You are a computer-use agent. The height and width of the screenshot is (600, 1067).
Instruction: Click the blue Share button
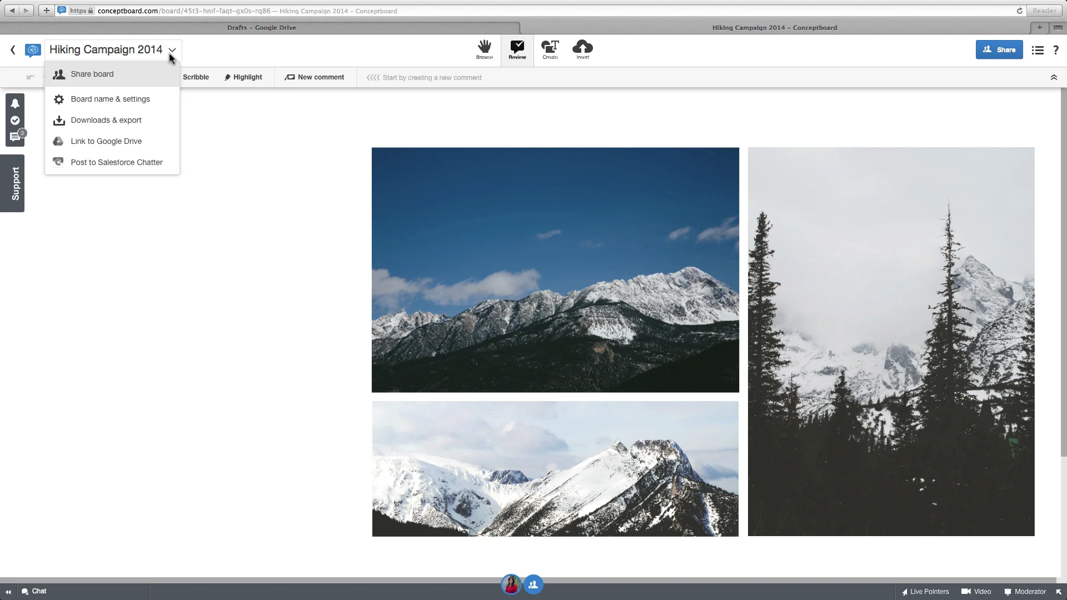pos(999,49)
